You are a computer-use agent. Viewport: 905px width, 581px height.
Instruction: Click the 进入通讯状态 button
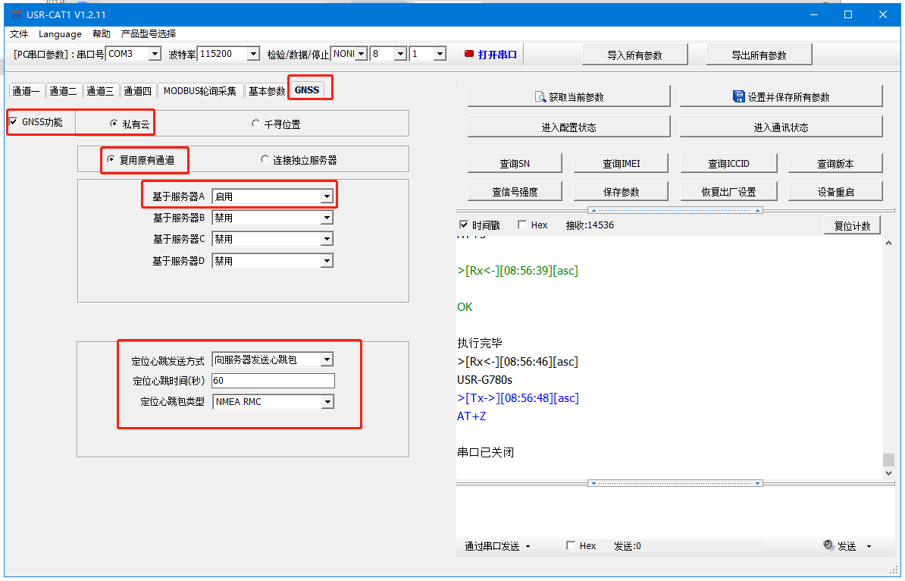(781, 127)
